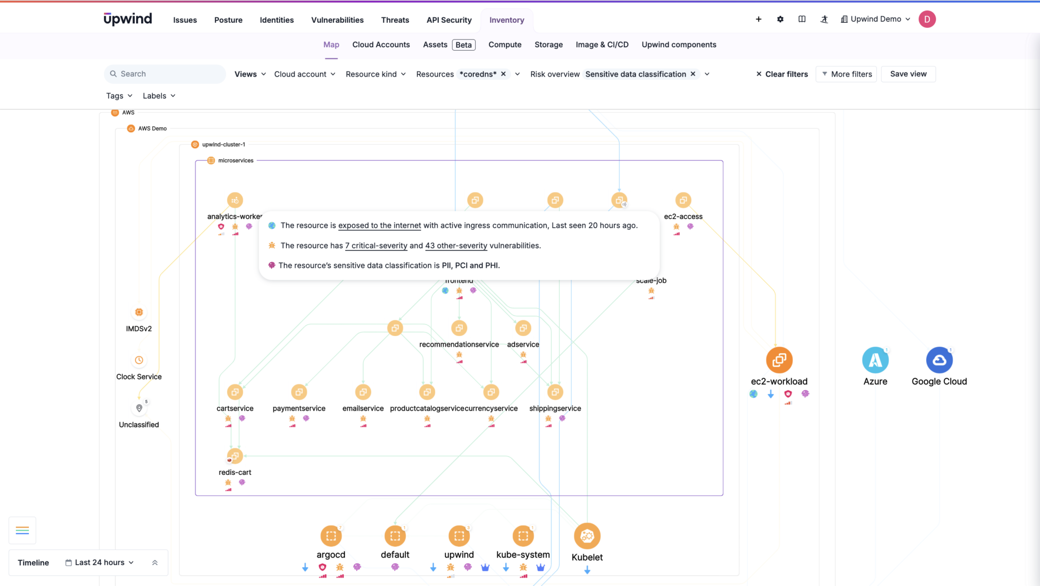Click the redis-cart node icon
This screenshot has height=586, width=1040.
(x=235, y=456)
